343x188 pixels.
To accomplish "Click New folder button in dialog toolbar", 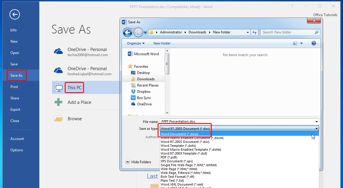I will point(162,43).
